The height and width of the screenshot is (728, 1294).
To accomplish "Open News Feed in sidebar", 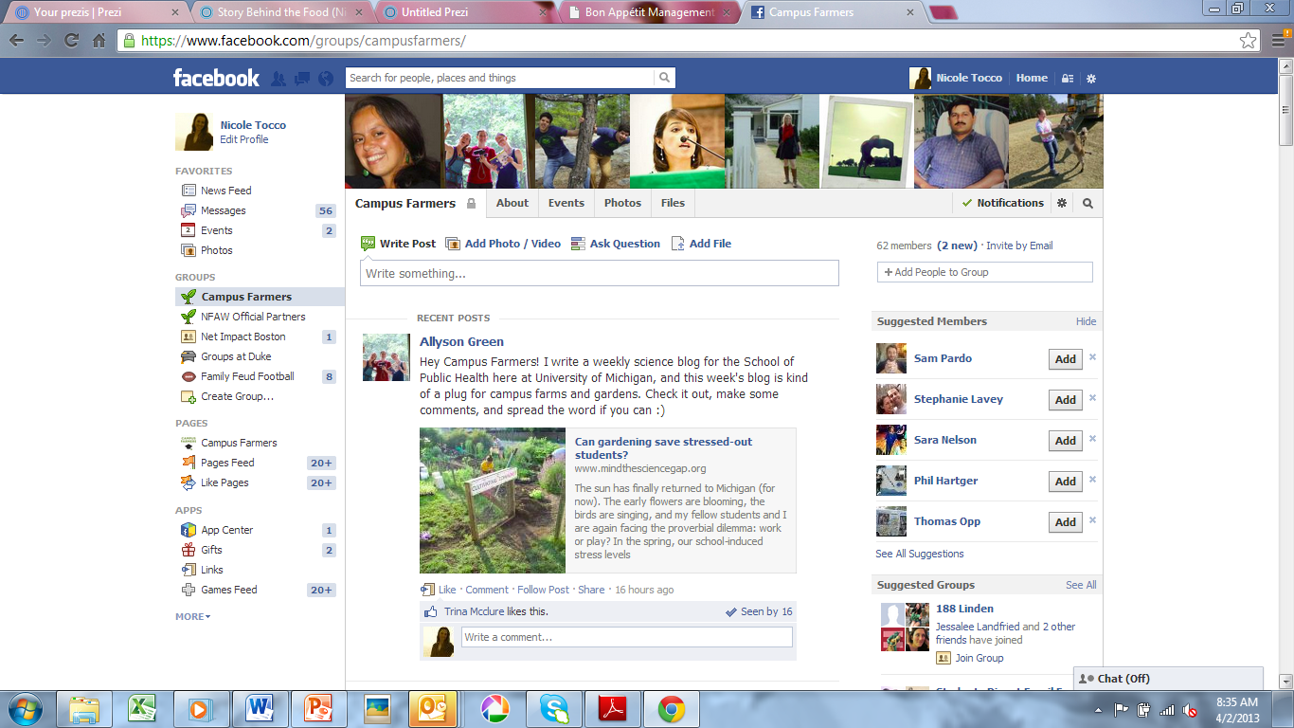I will pyautogui.click(x=225, y=191).
